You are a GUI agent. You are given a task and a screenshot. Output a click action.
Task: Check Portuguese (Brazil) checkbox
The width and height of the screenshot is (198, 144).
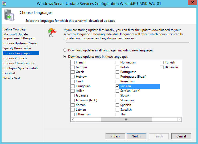click(x=117, y=77)
